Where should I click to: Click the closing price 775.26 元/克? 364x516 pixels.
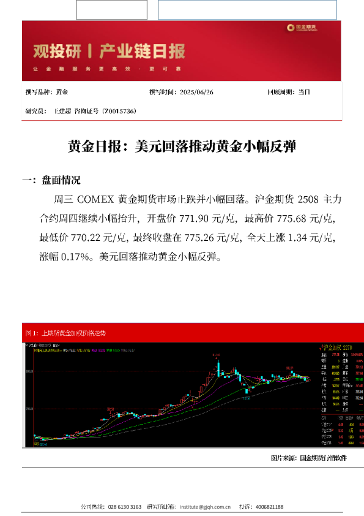(212, 238)
